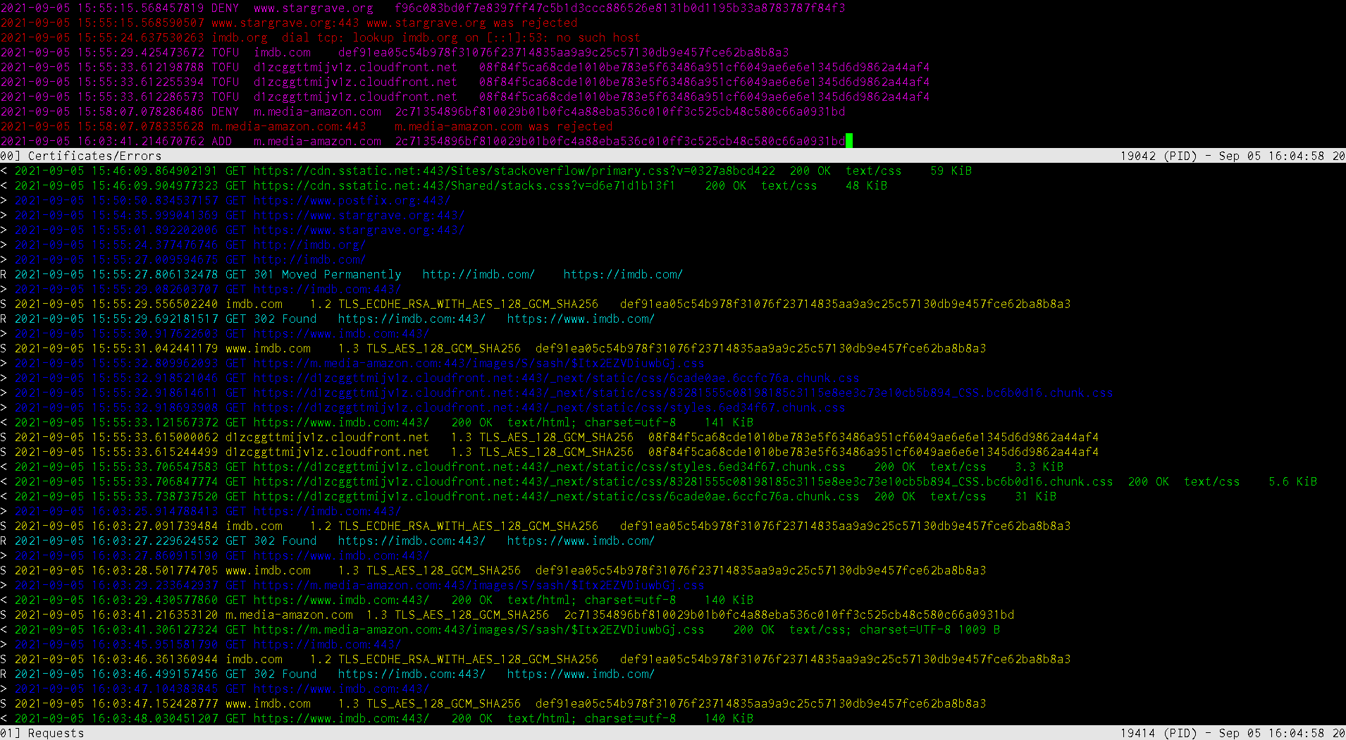Click DENY in the www.stargrave.org row

click(x=225, y=8)
